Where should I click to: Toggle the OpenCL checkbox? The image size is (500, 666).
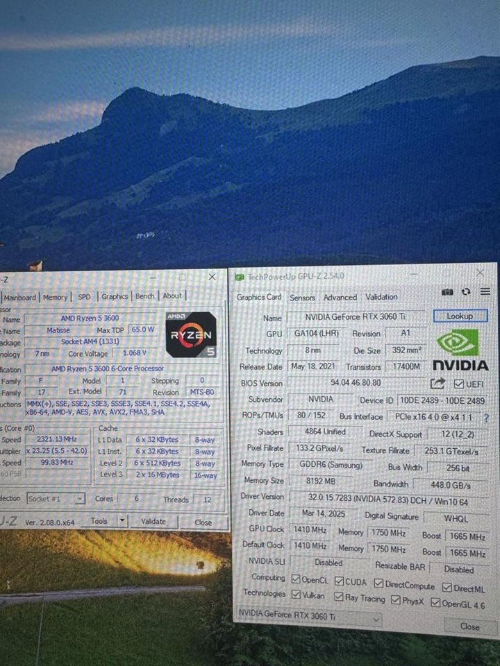pos(296,579)
